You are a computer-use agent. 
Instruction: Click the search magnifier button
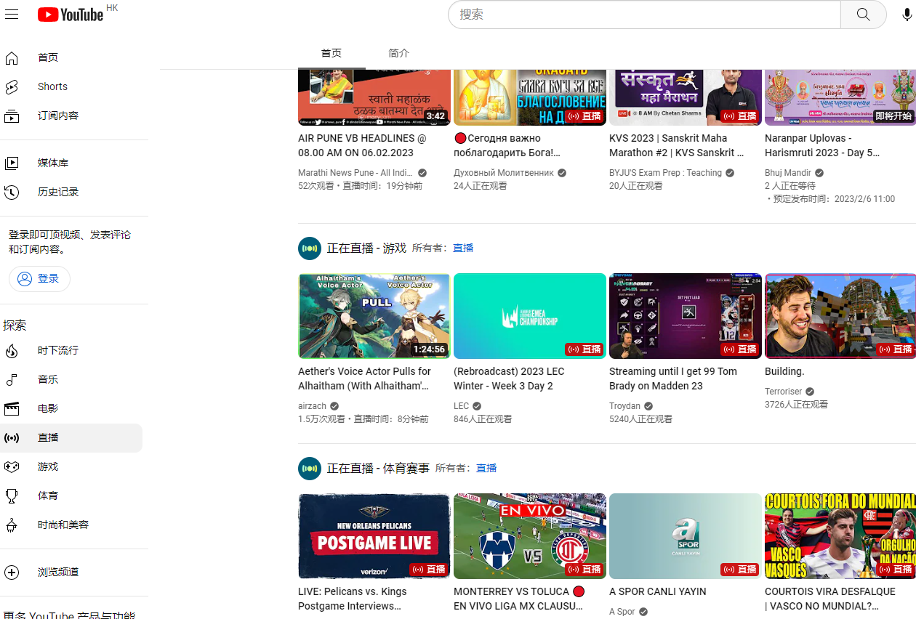tap(863, 15)
